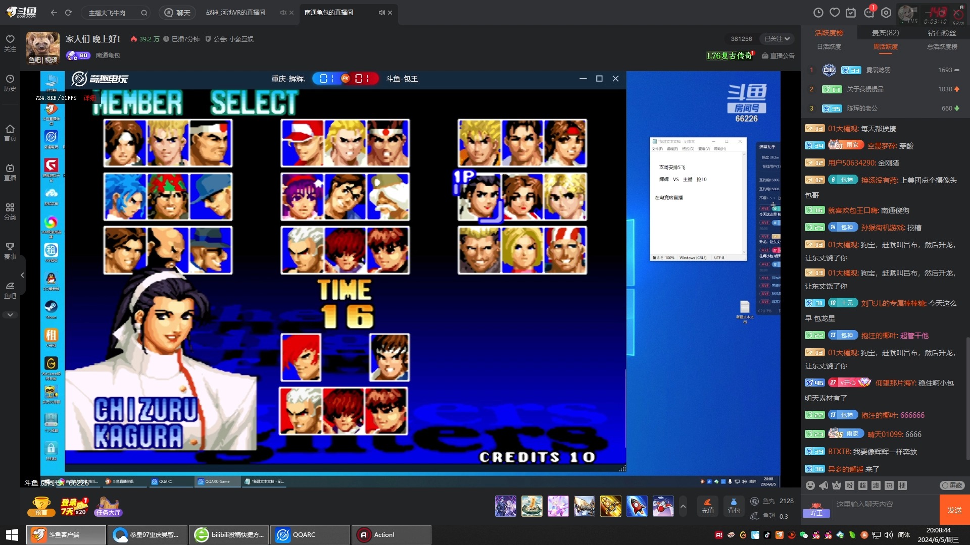
Task: Select the 贵宾(82) tab
Action: (885, 33)
